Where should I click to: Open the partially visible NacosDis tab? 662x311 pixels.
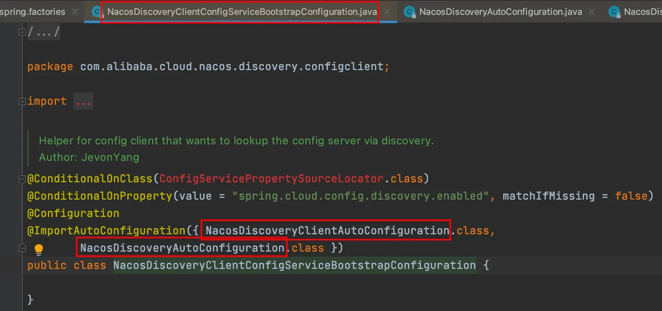click(643, 12)
